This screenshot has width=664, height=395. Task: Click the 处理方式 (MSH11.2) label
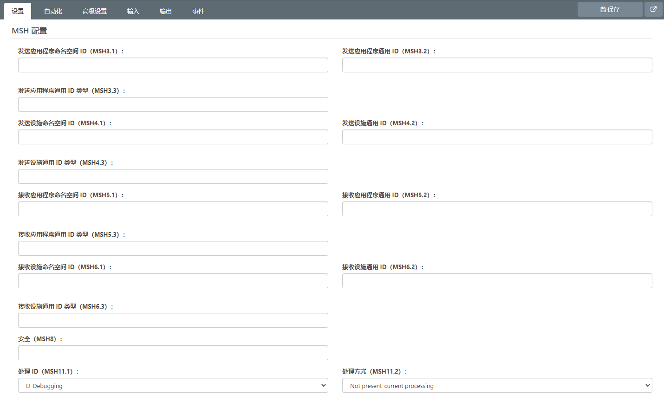tap(375, 371)
